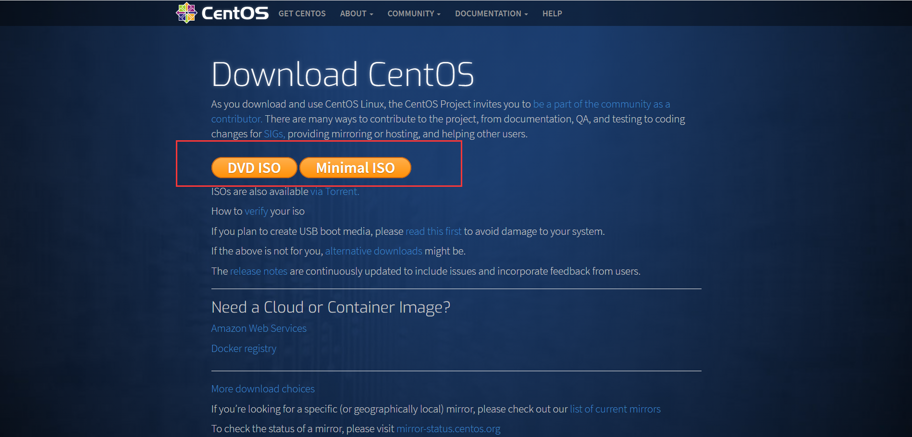
Task: Click the CentOS pinwheel logo icon
Action: (x=186, y=13)
